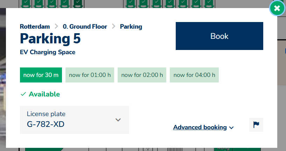Expand Advanced booking options chevron

231,128
